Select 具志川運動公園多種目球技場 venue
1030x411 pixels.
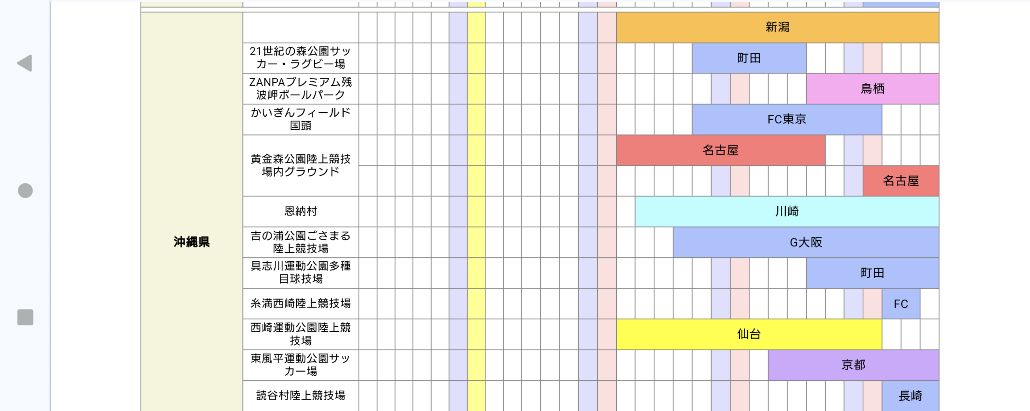(x=301, y=273)
